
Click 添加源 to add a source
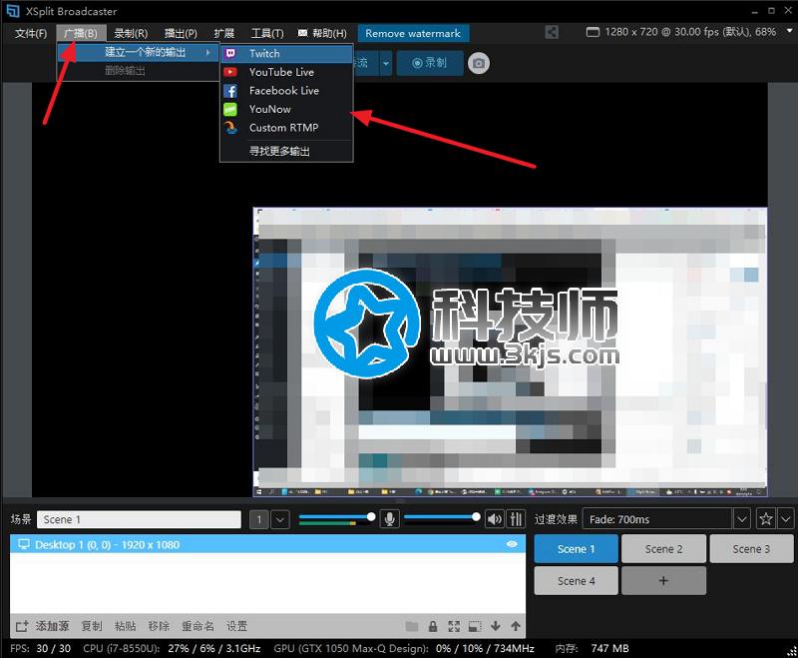(52, 626)
